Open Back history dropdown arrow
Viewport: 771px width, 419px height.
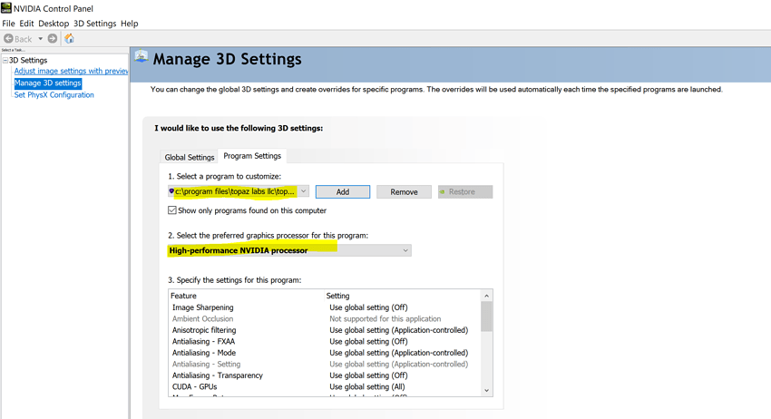[x=40, y=38]
